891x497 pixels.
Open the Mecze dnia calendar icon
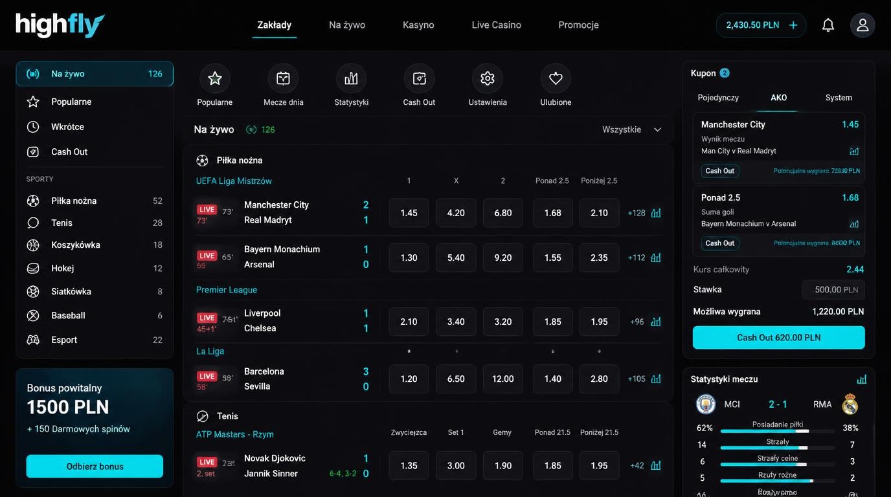283,78
